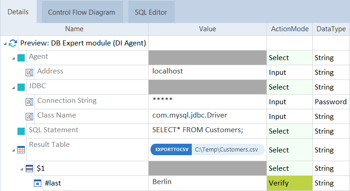Sort by the ActionMode column header

tap(289, 29)
